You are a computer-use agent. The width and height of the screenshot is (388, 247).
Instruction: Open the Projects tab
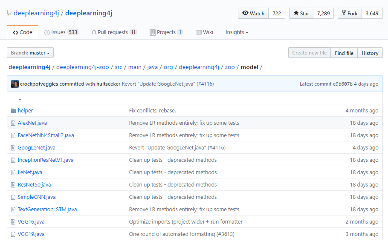coord(166,32)
